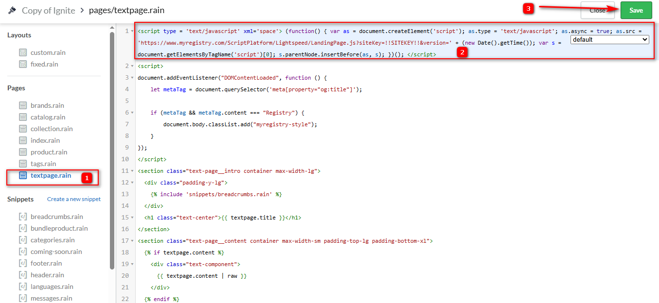This screenshot has height=303, width=659.
Task: Open bundleproduct.rain snippet
Action: [59, 228]
